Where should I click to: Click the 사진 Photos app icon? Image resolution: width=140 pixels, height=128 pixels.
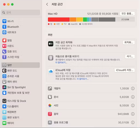point(50,105)
